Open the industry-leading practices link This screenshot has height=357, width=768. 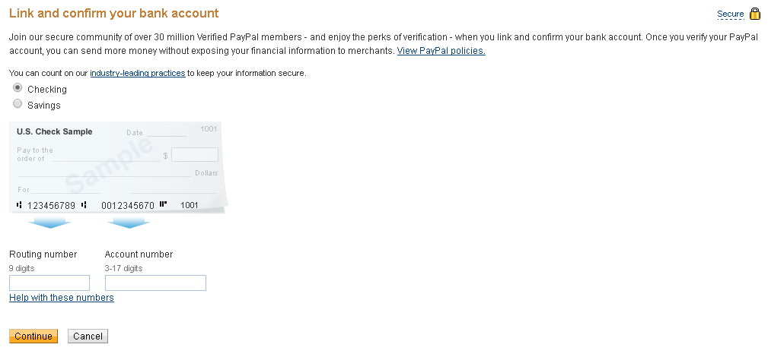click(x=137, y=73)
